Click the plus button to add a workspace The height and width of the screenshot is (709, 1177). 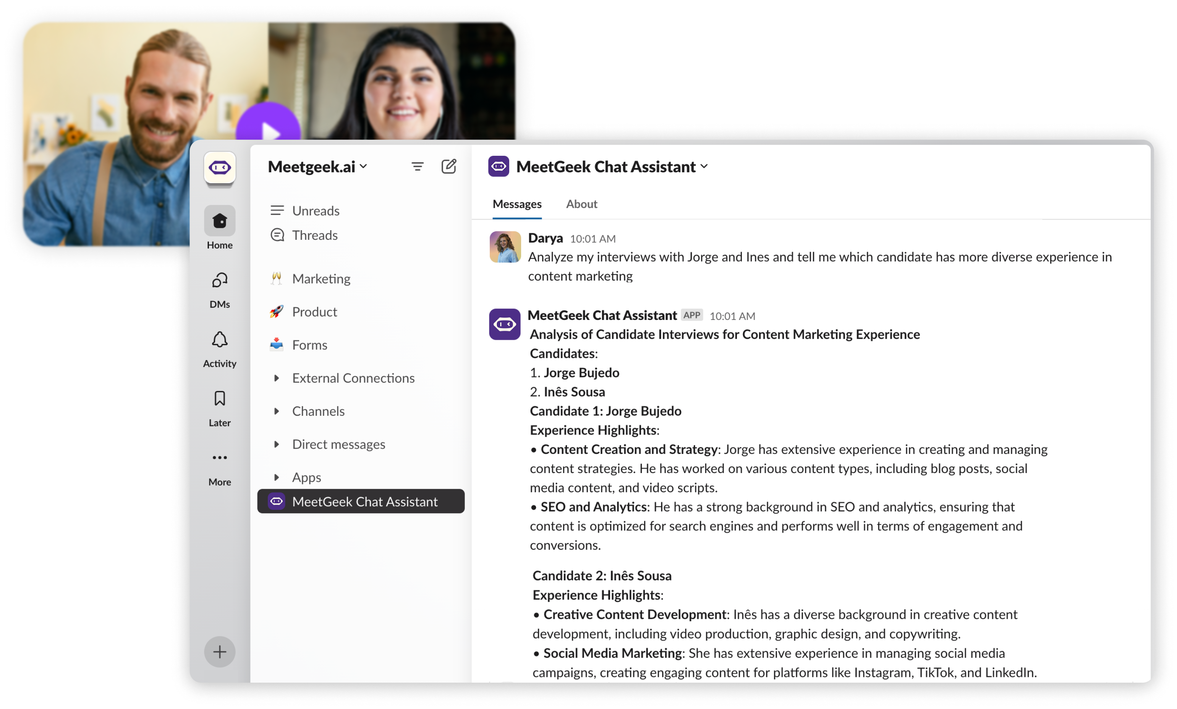219,652
